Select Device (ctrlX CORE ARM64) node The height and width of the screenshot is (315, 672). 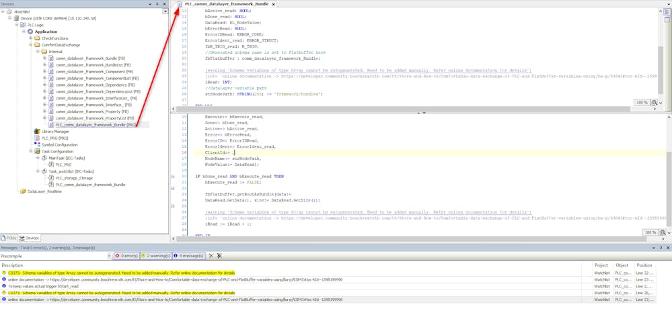tap(59, 18)
